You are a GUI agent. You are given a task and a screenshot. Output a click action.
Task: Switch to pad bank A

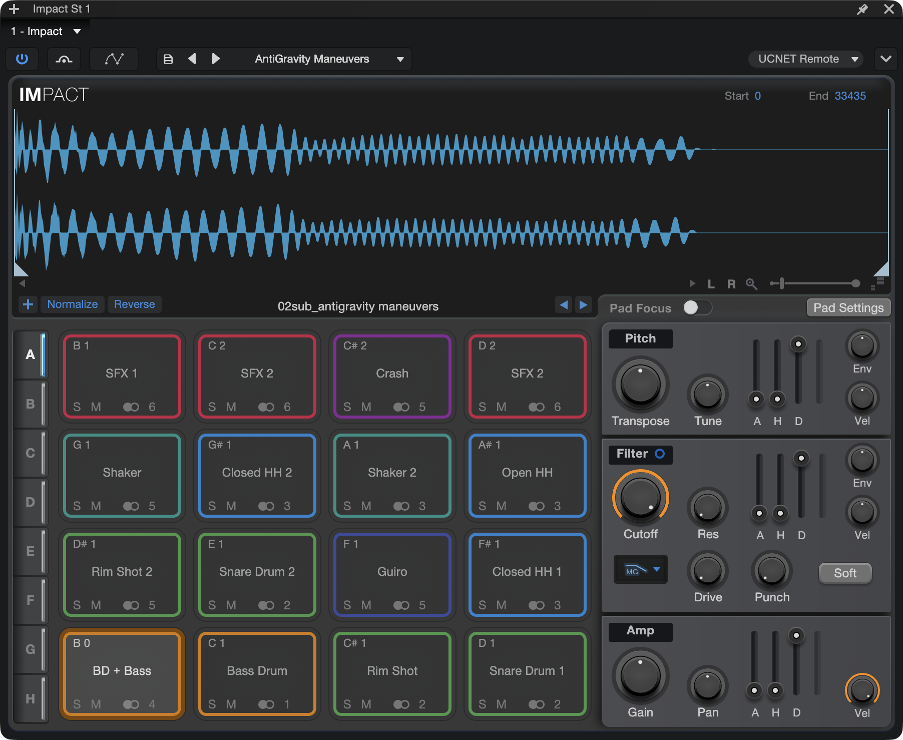pos(31,354)
